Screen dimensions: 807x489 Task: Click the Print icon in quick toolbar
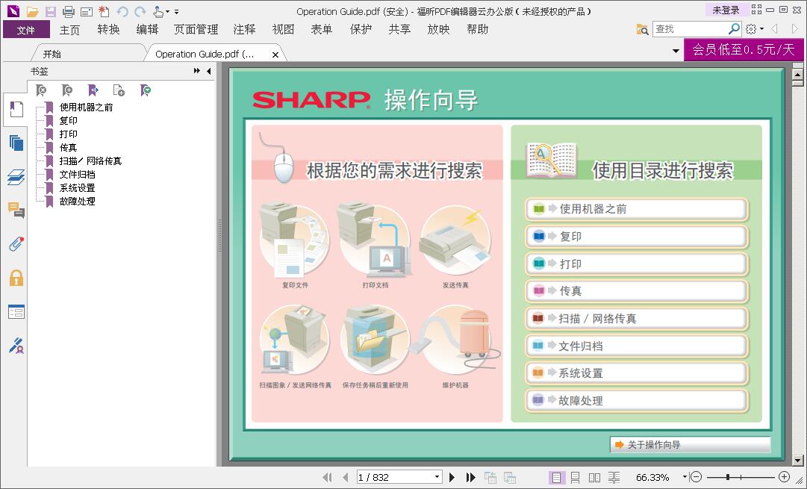[x=68, y=11]
